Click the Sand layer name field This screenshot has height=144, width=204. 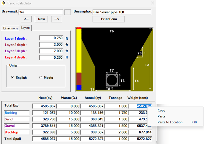click(x=17, y=119)
